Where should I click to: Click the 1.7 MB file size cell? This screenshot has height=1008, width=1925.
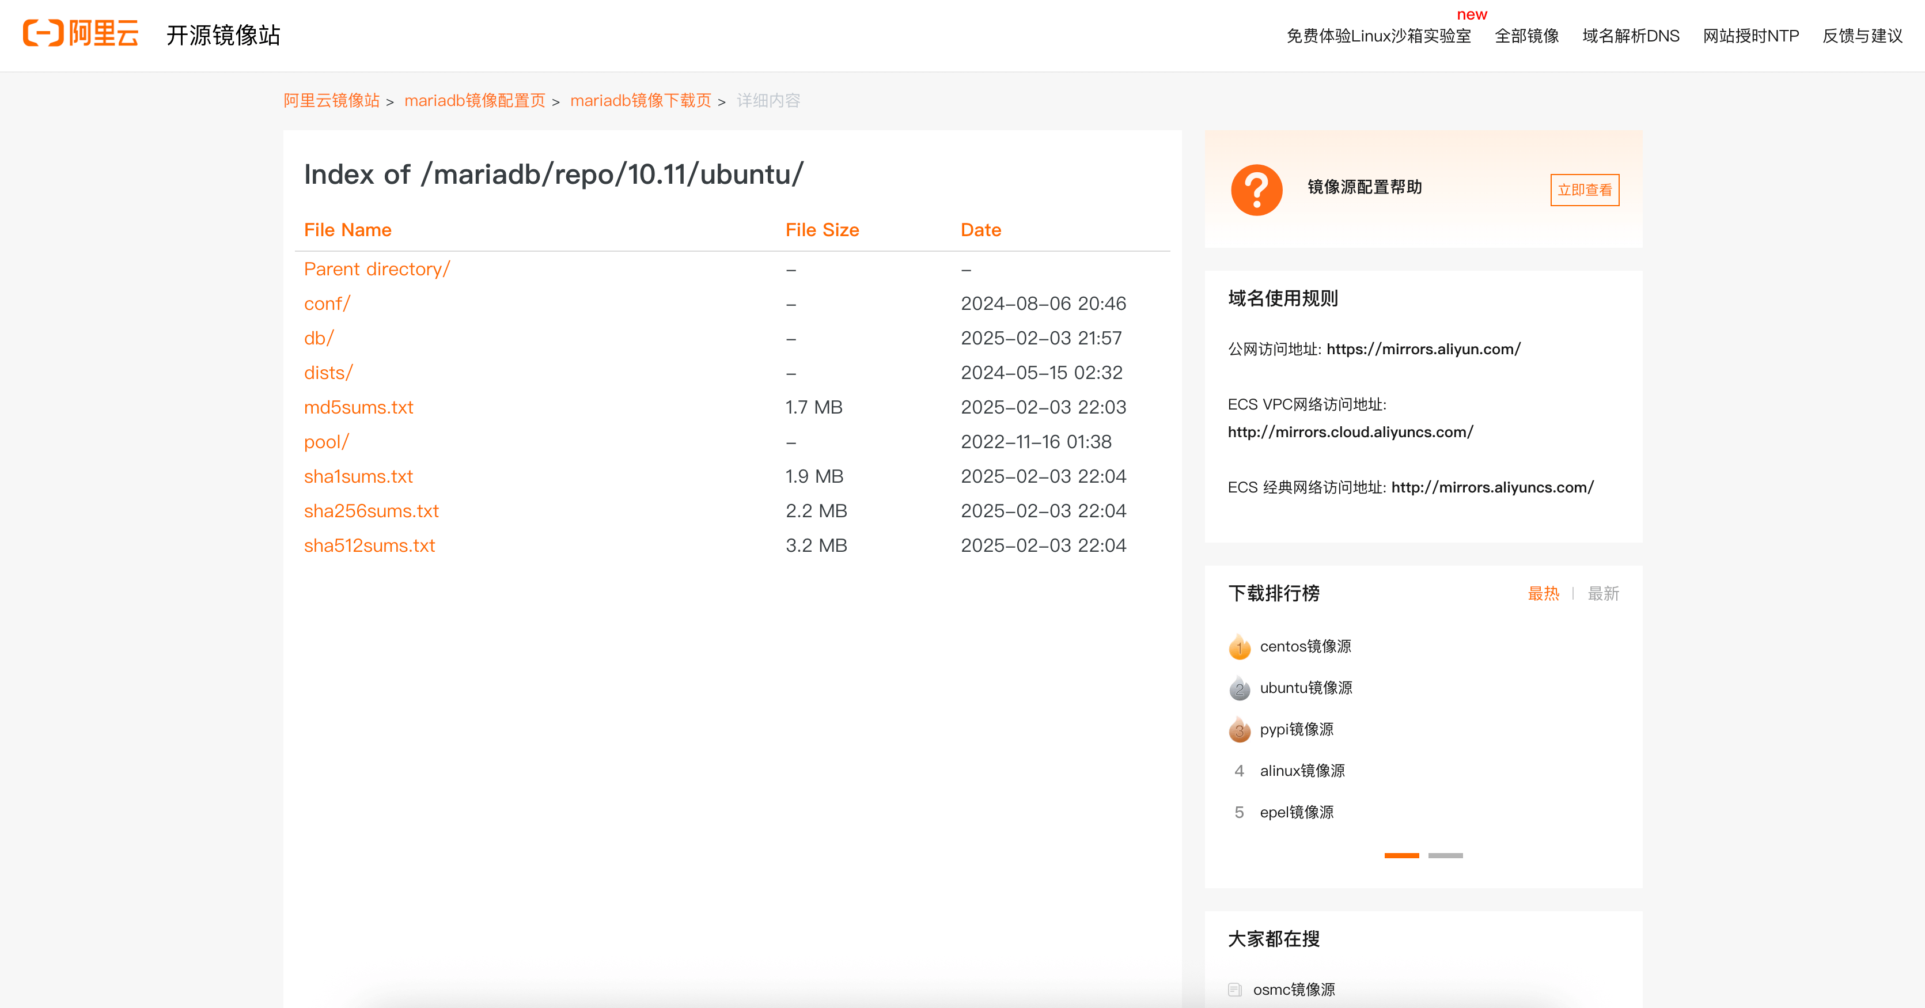[x=814, y=407]
